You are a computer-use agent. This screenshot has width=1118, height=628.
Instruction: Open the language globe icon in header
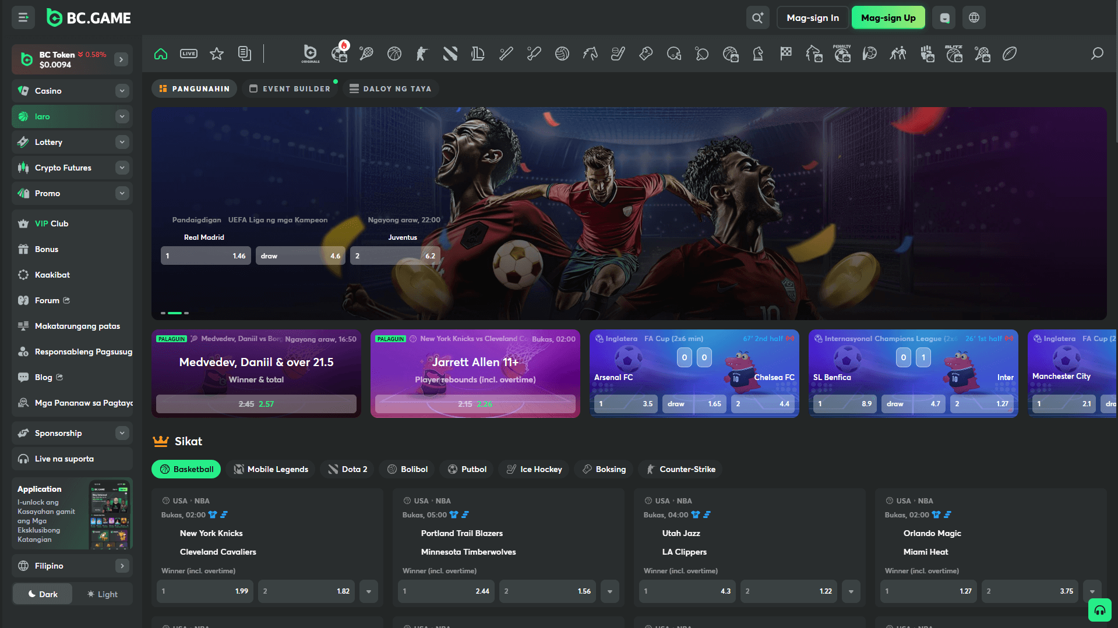[x=974, y=17]
